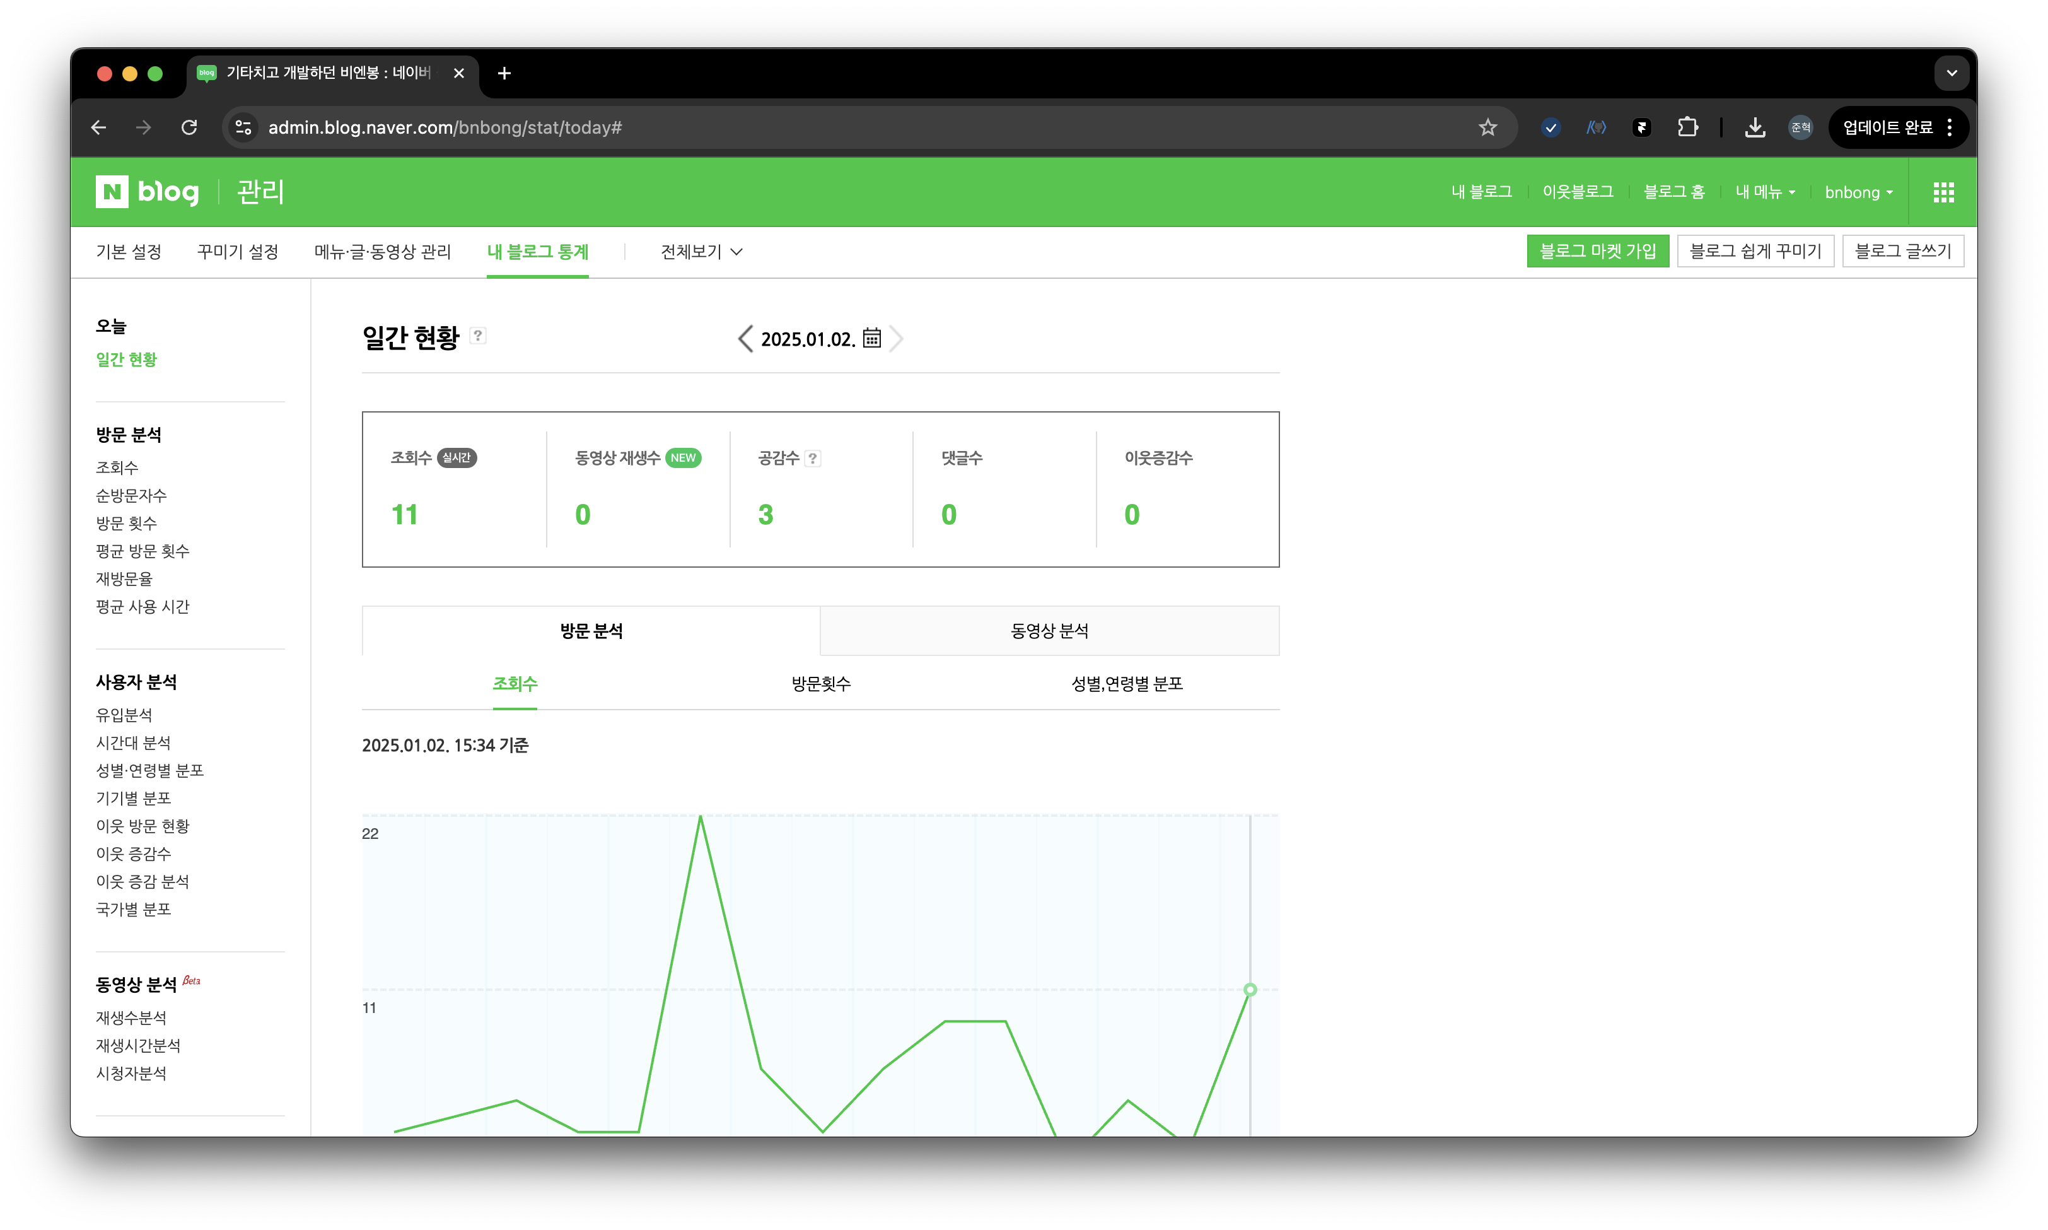Viewport: 2048px width, 1230px height.
Task: Click the 블로그 마켓 가입 button
Action: tap(1597, 251)
